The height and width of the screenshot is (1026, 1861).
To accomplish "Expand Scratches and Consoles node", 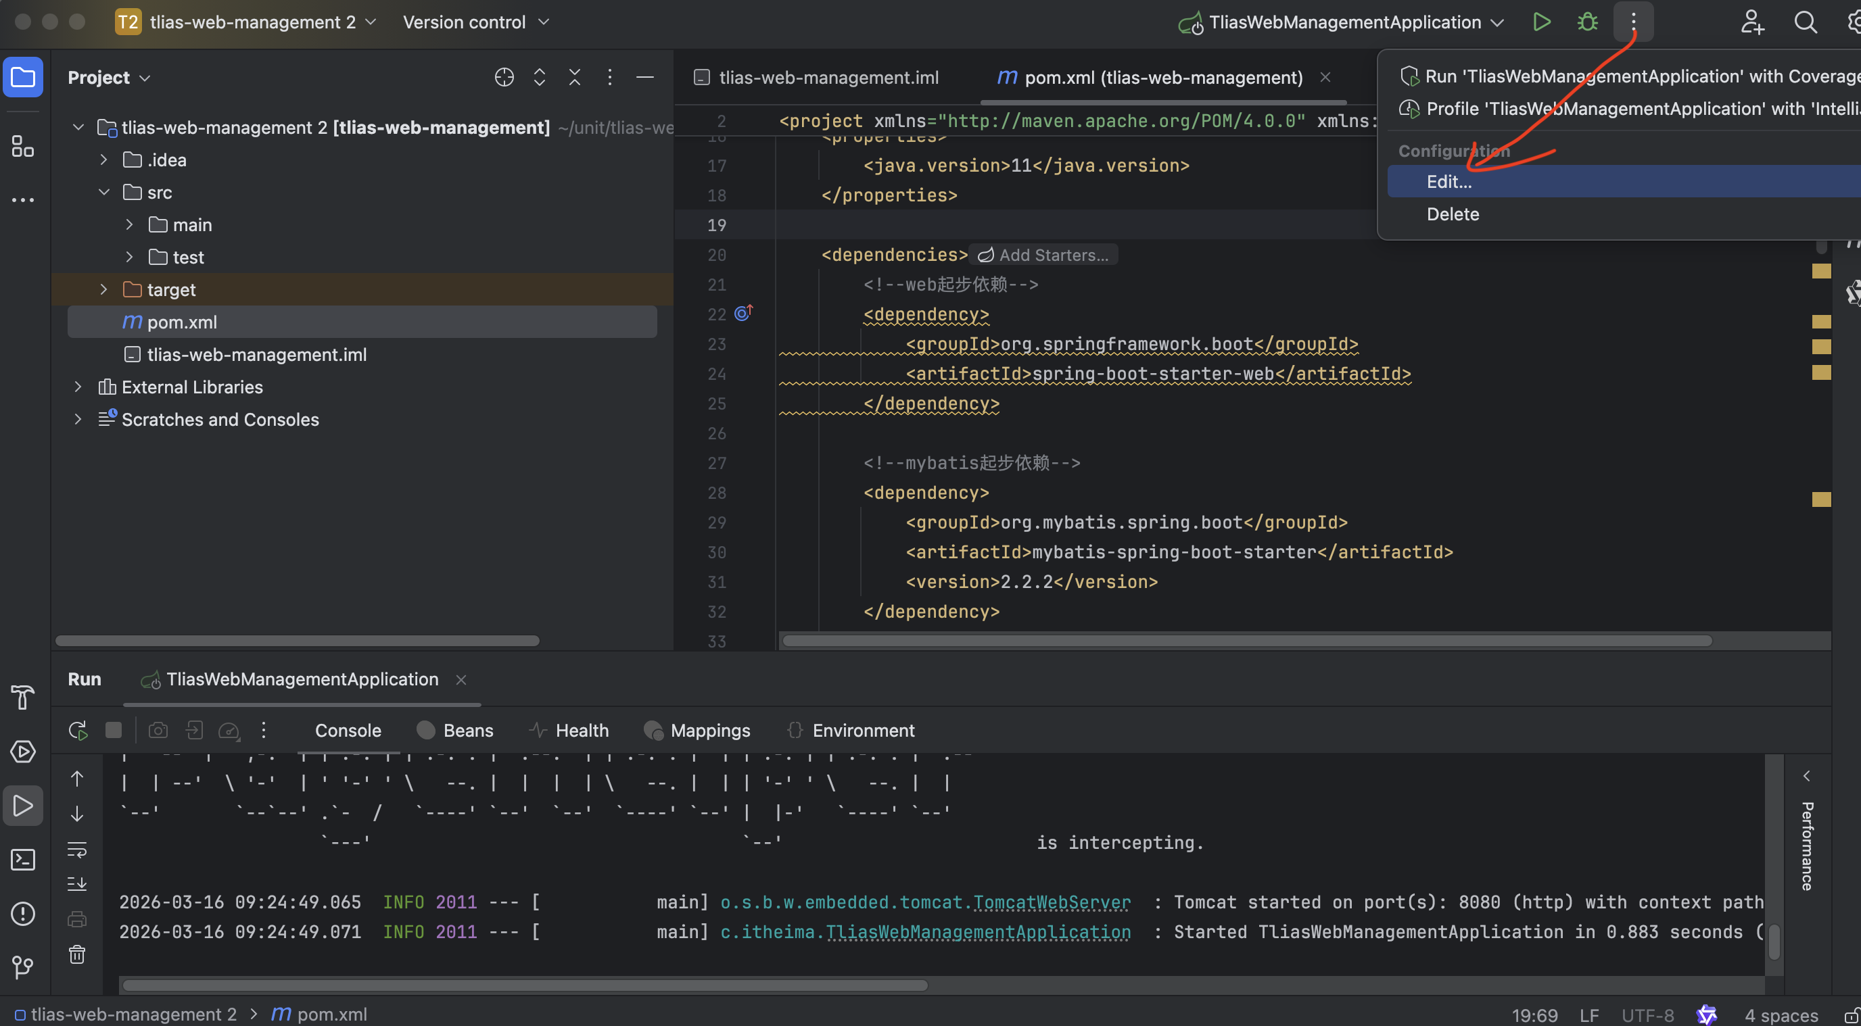I will (x=78, y=420).
